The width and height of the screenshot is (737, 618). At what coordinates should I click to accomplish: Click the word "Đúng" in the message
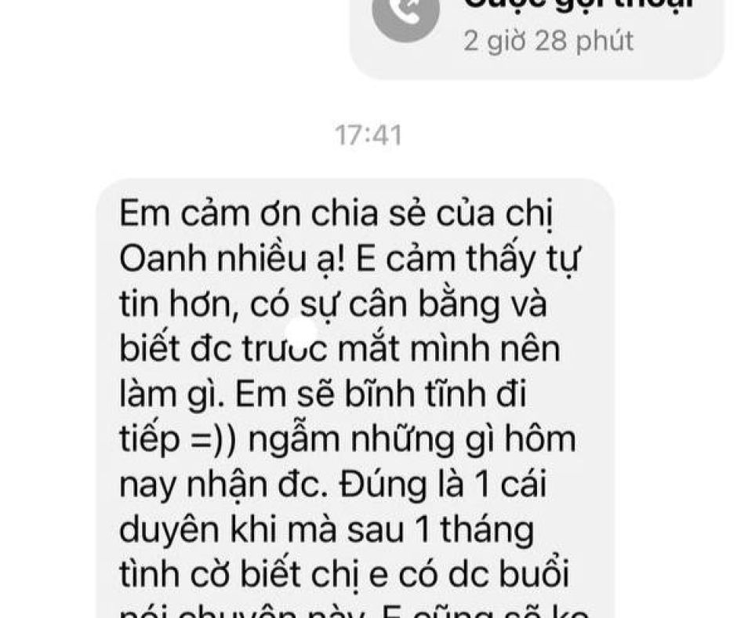point(383,483)
